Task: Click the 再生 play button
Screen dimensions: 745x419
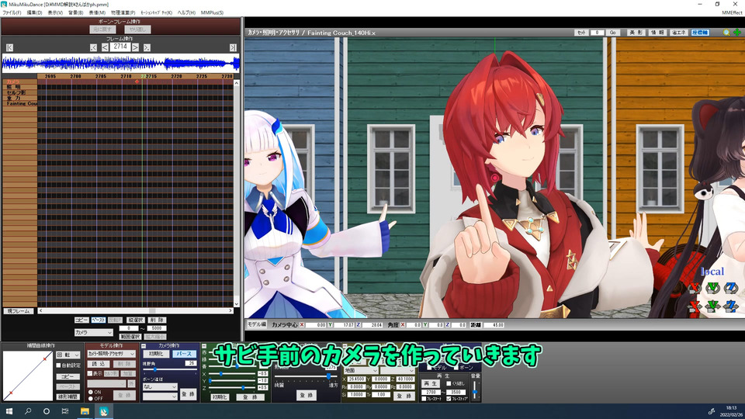Action: 431,383
